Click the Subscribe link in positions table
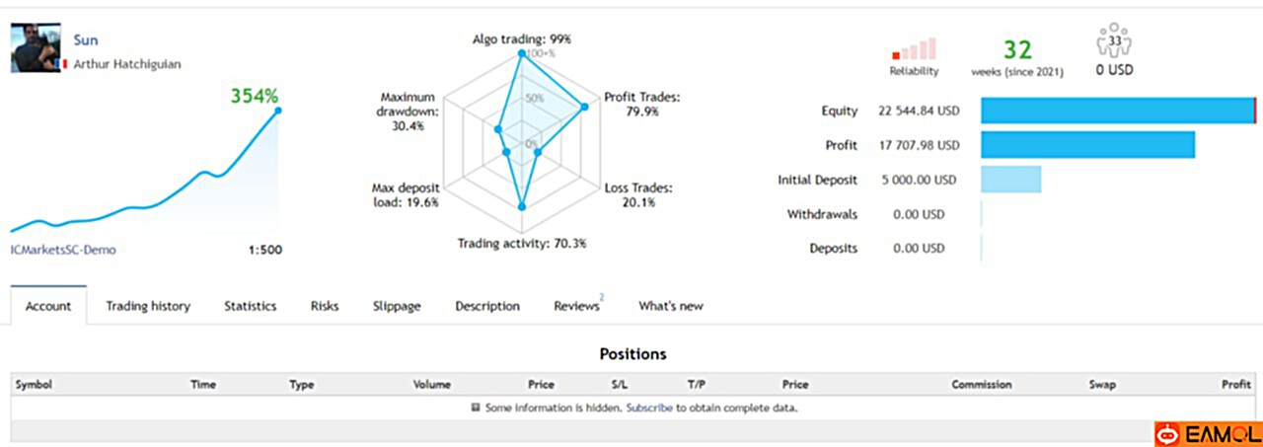This screenshot has height=447, width=1263. coord(649,408)
